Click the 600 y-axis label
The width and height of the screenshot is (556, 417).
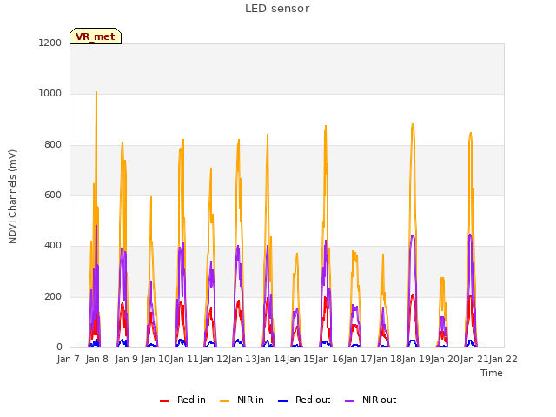[53, 195]
